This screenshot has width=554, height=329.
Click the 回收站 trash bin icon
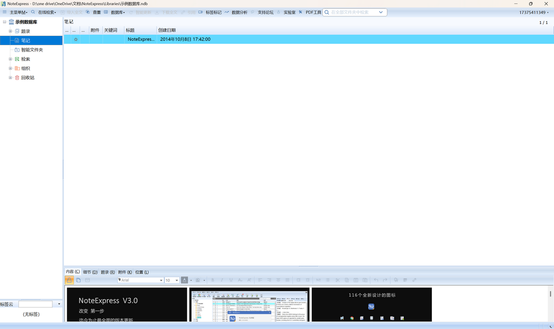click(17, 78)
